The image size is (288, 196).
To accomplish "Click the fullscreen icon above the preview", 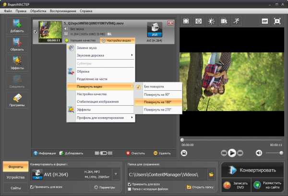I will pyautogui.click(x=277, y=22).
